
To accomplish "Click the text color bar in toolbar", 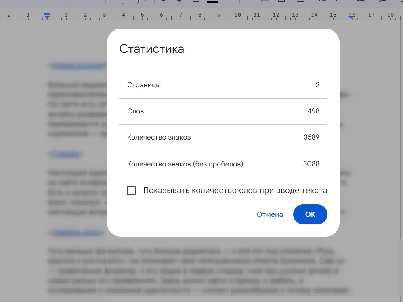I will 212,2.
